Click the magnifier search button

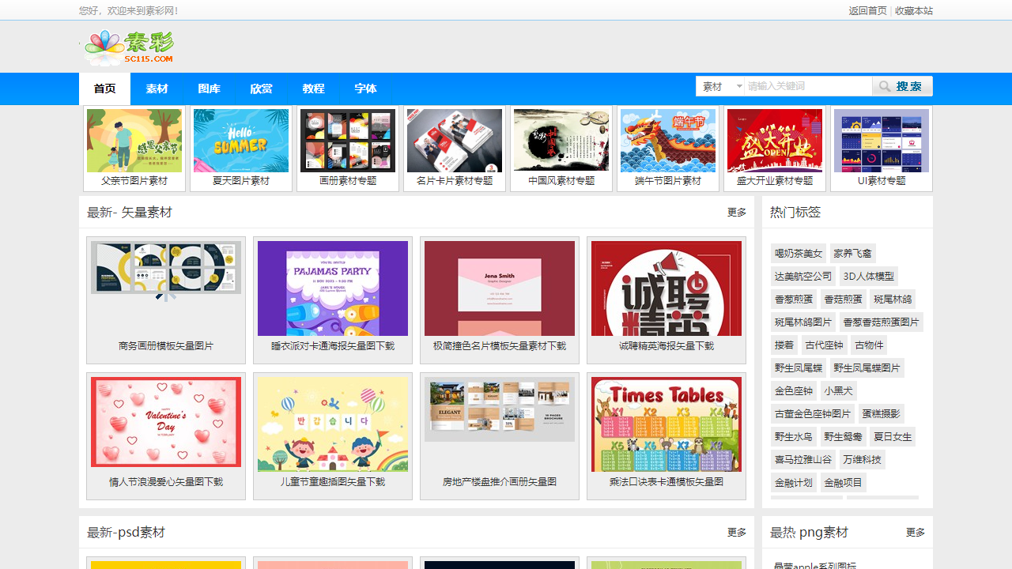coord(902,86)
